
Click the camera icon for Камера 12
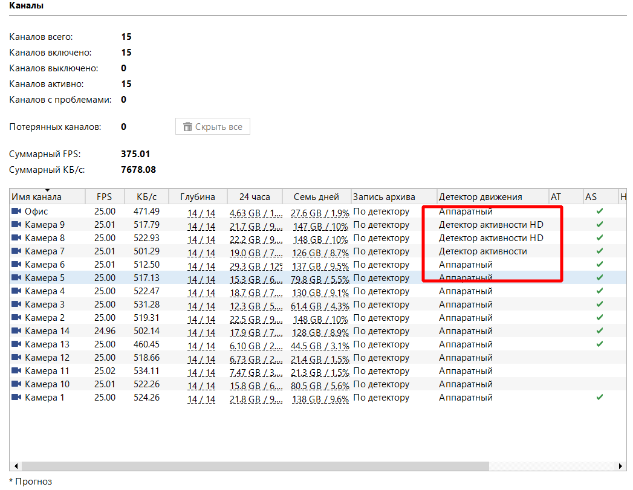point(16,358)
